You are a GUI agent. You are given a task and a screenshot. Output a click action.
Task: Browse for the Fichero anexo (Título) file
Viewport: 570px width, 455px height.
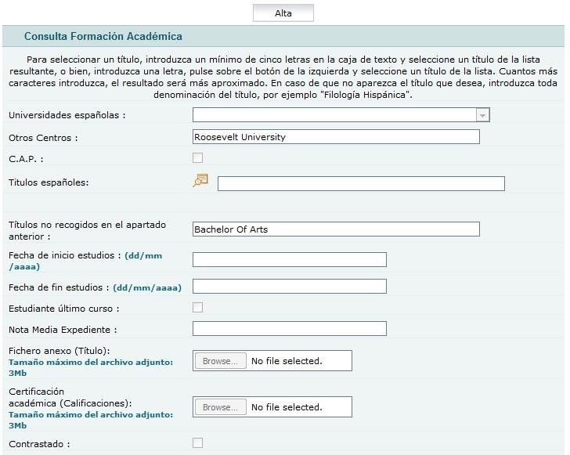tap(221, 361)
